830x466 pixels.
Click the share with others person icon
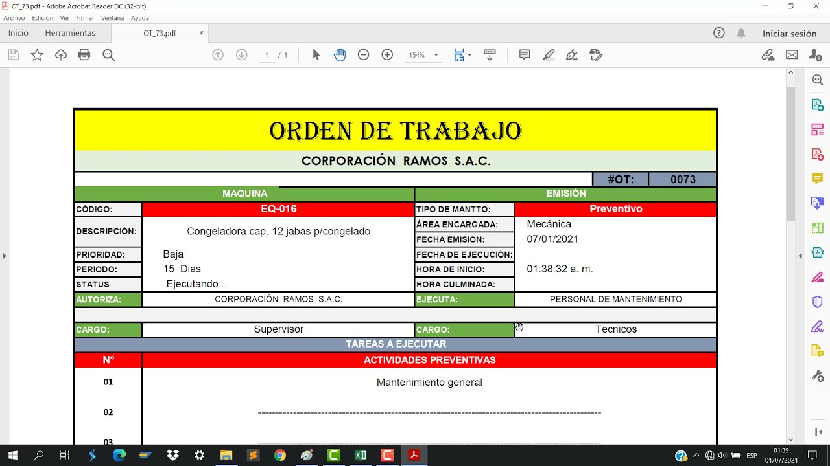click(816, 55)
